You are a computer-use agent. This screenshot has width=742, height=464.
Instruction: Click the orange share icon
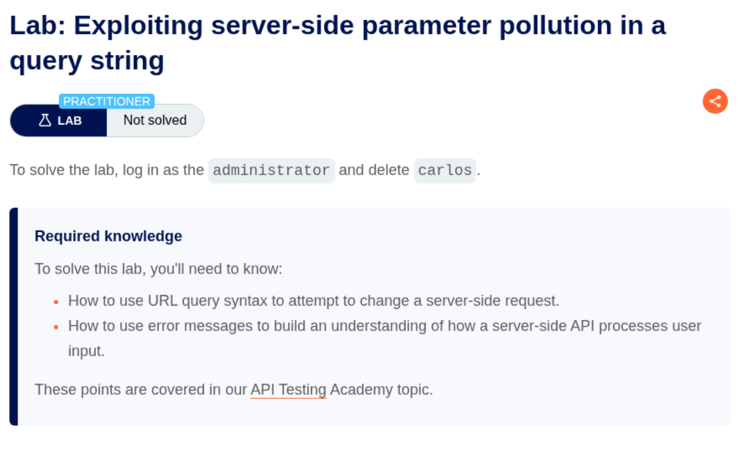715,101
